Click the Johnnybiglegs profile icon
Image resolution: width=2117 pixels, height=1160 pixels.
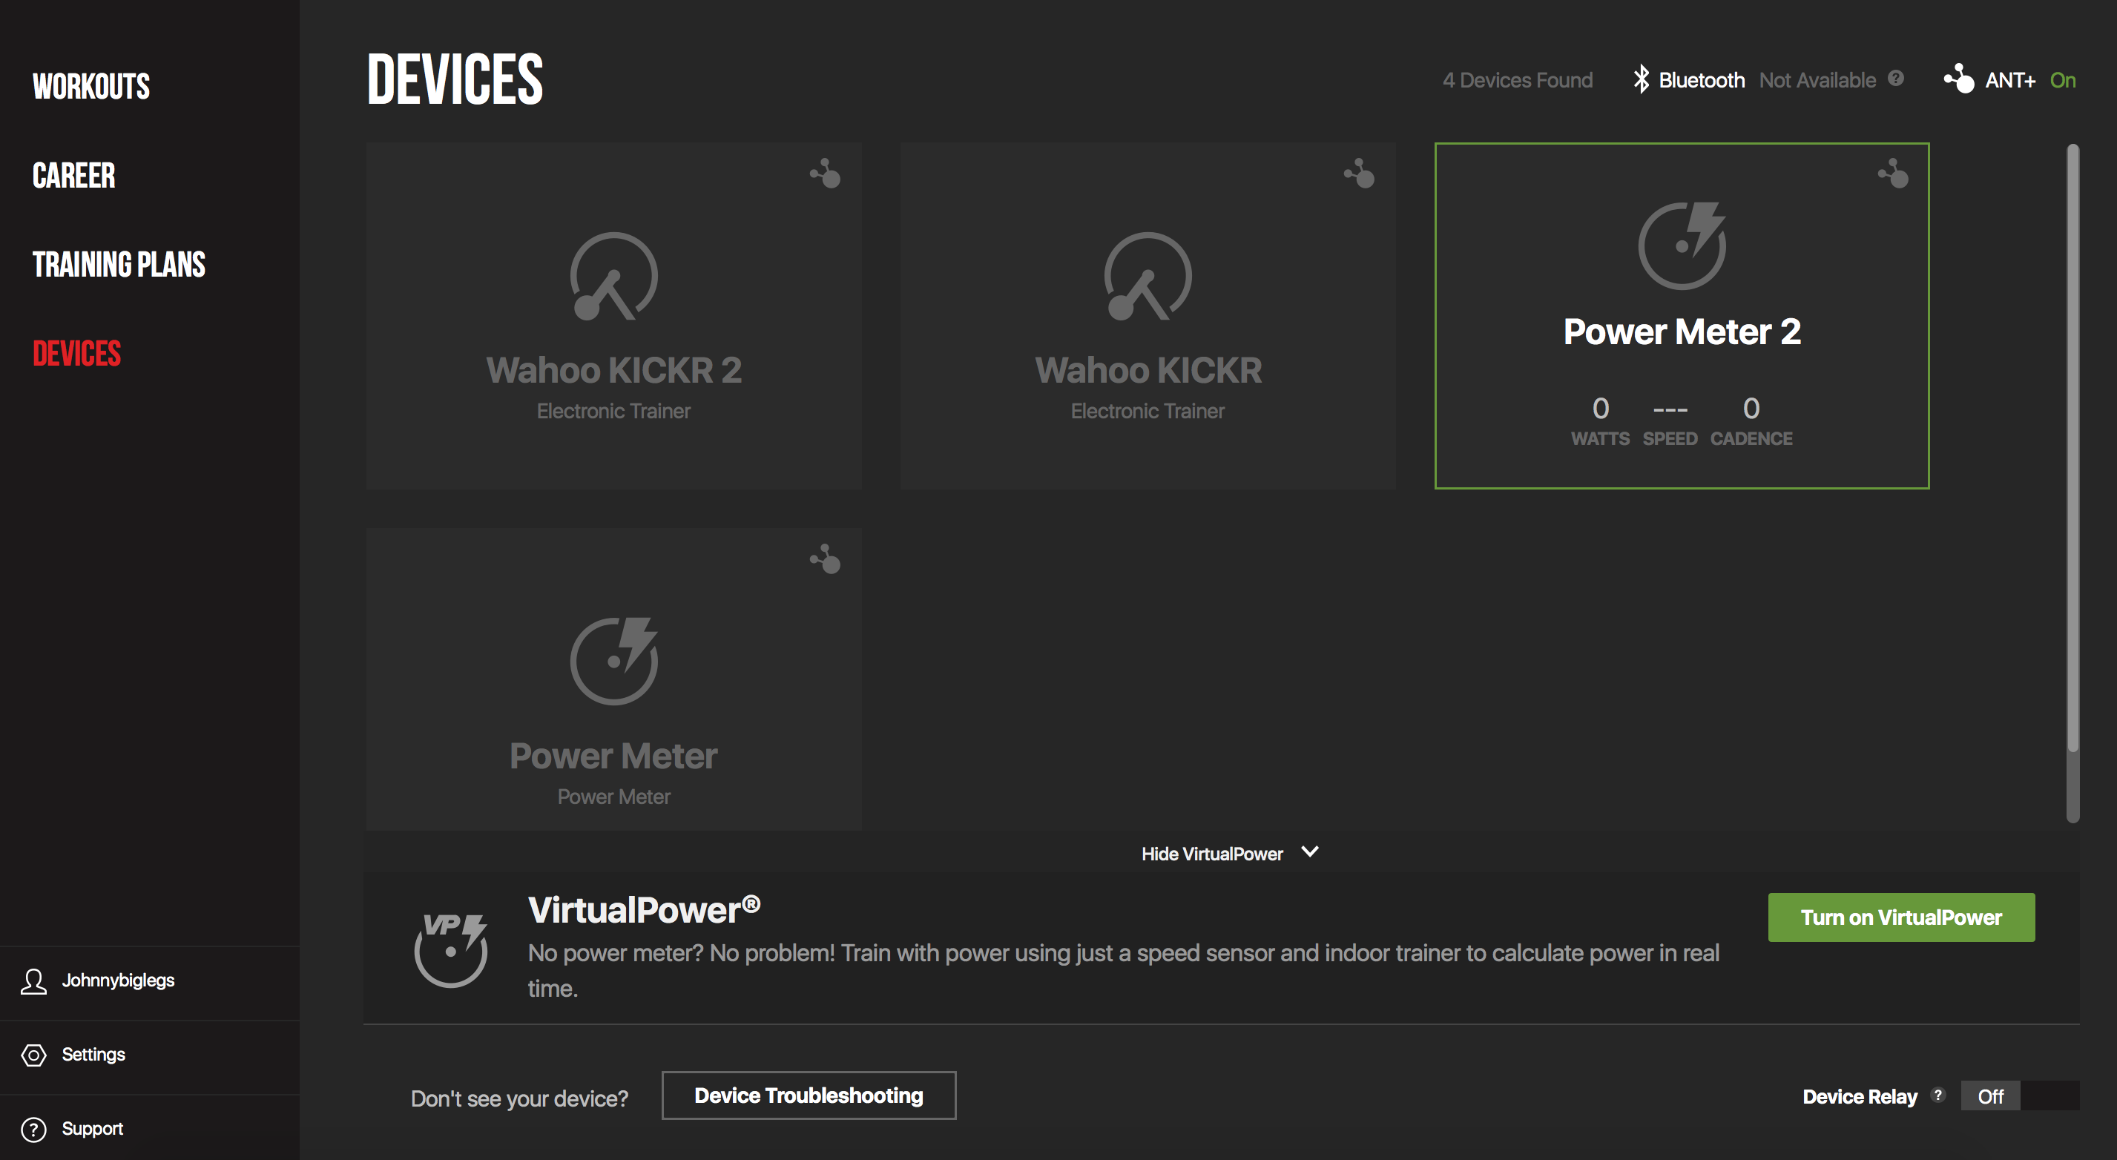[x=33, y=981]
